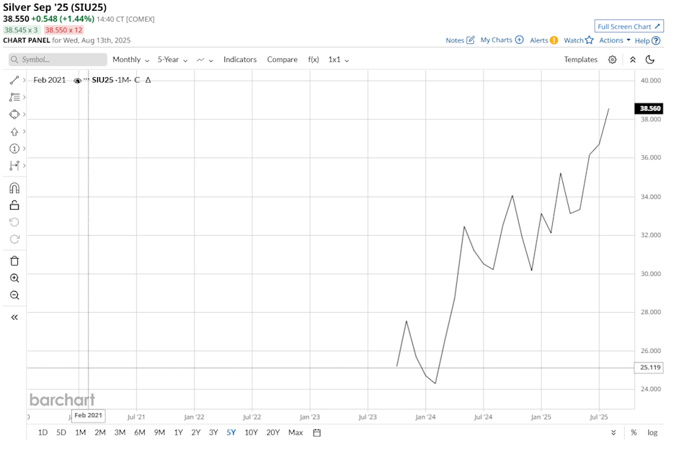The height and width of the screenshot is (454, 692).
Task: Open the calendar date range picker
Action: pos(316,432)
